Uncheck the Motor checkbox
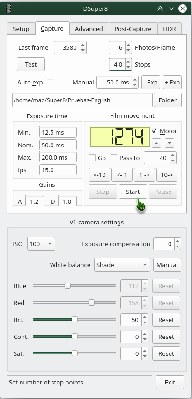Viewport: 192px width, 399px height. pos(154,131)
